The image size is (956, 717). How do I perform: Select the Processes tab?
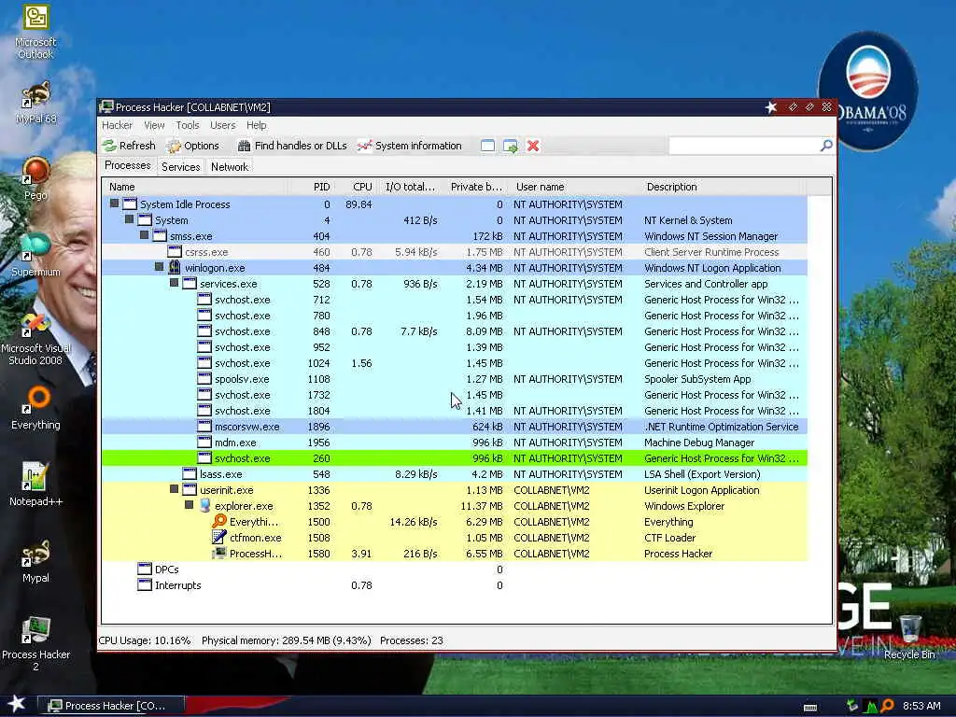pyautogui.click(x=127, y=165)
